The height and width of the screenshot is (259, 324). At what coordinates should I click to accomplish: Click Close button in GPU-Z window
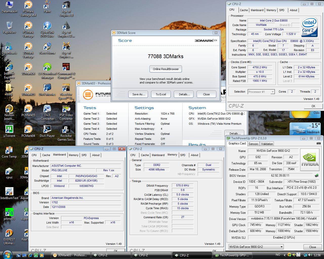pyautogui.click(x=313, y=247)
